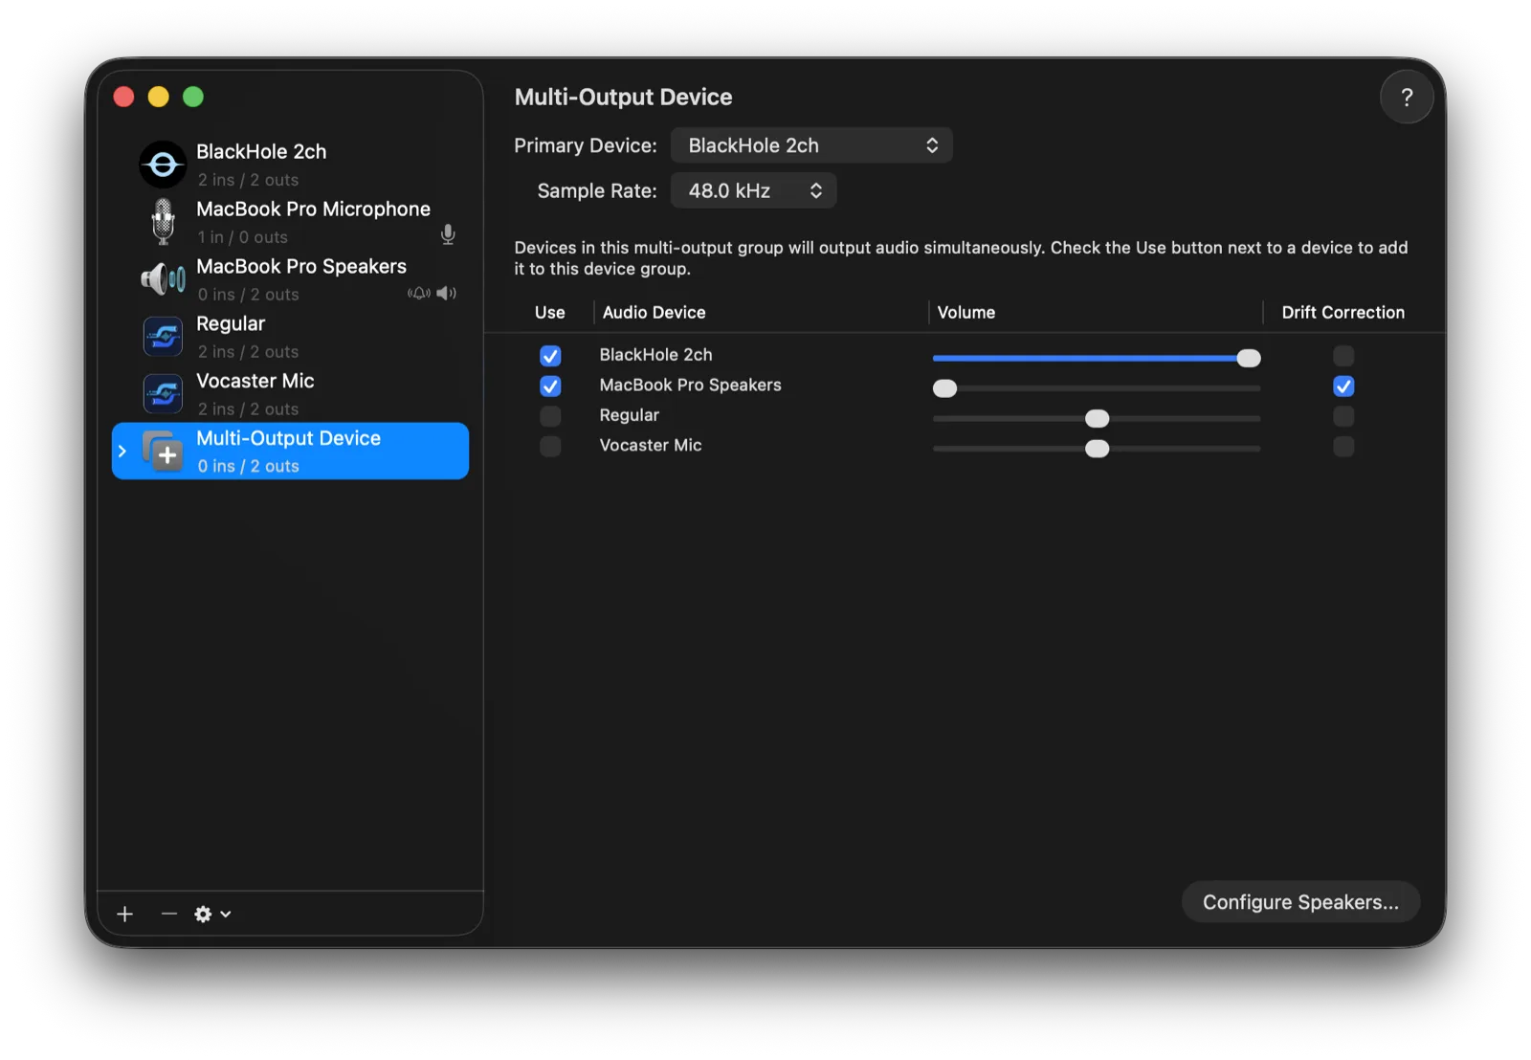Disable Drift Correction for MacBook Pro Speakers
This screenshot has width=1531, height=1060.
tap(1343, 386)
